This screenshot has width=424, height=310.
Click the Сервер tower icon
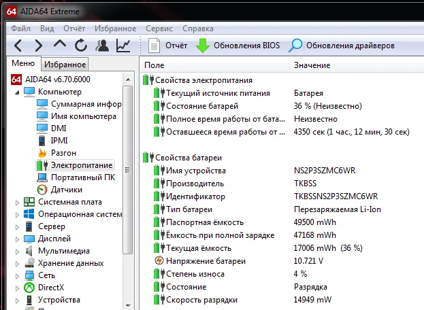(29, 226)
